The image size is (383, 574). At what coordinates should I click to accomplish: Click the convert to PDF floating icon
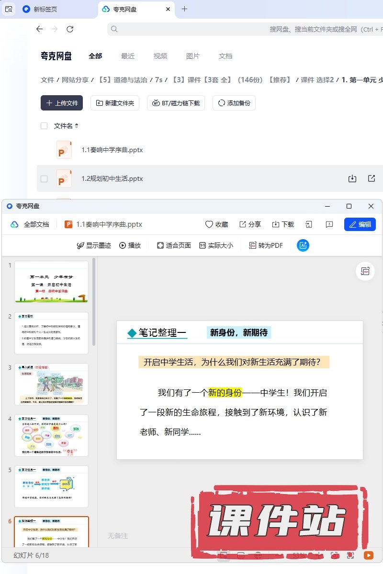366,271
